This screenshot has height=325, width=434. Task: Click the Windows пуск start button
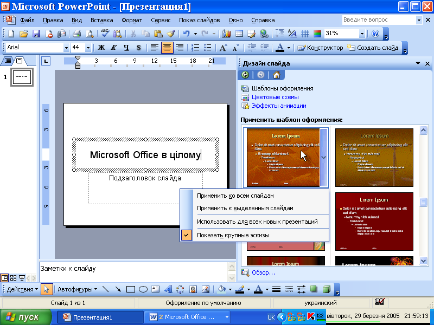[x=25, y=317]
